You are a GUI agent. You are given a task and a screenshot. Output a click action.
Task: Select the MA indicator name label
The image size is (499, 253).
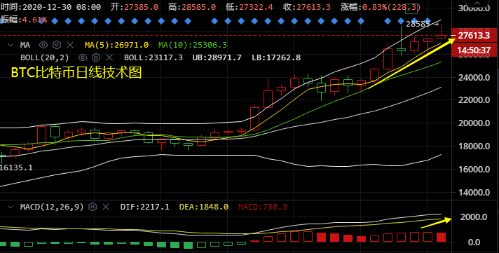(x=25, y=45)
